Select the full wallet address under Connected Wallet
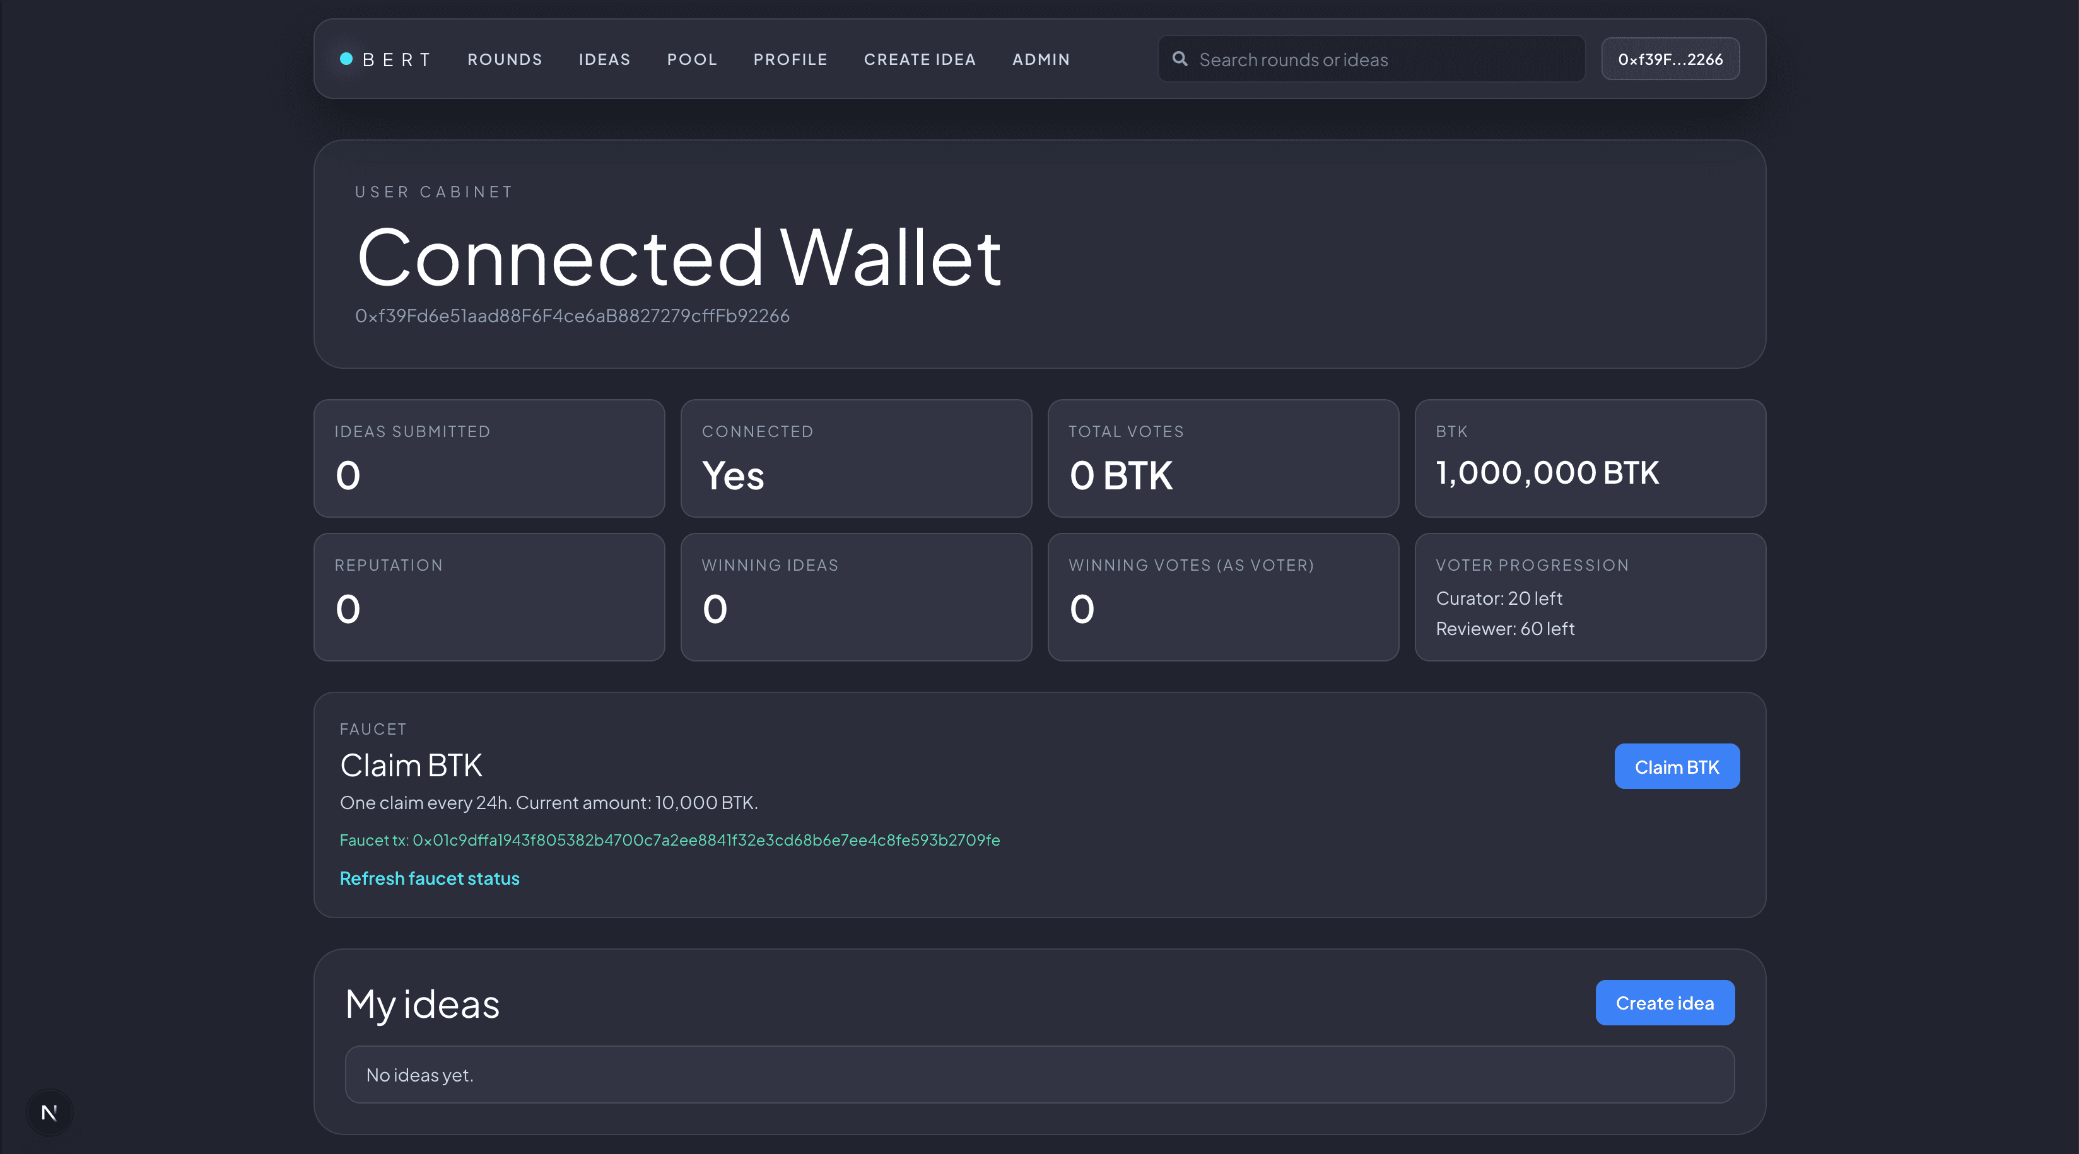Screen dimensions: 2079x1154 click(573, 315)
